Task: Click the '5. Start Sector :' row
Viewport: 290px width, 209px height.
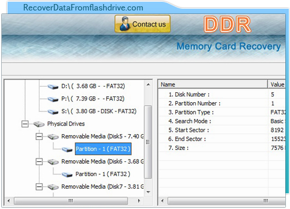Action: [x=222, y=130]
